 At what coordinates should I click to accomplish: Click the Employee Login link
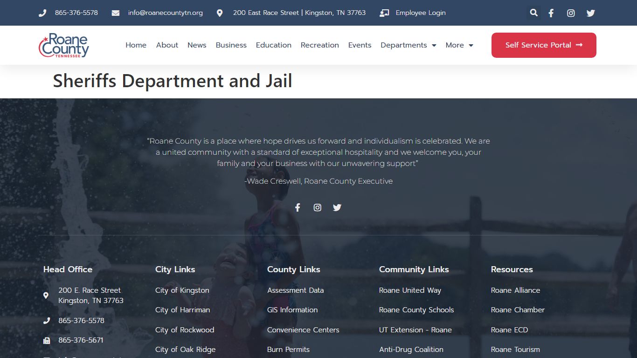(420, 13)
